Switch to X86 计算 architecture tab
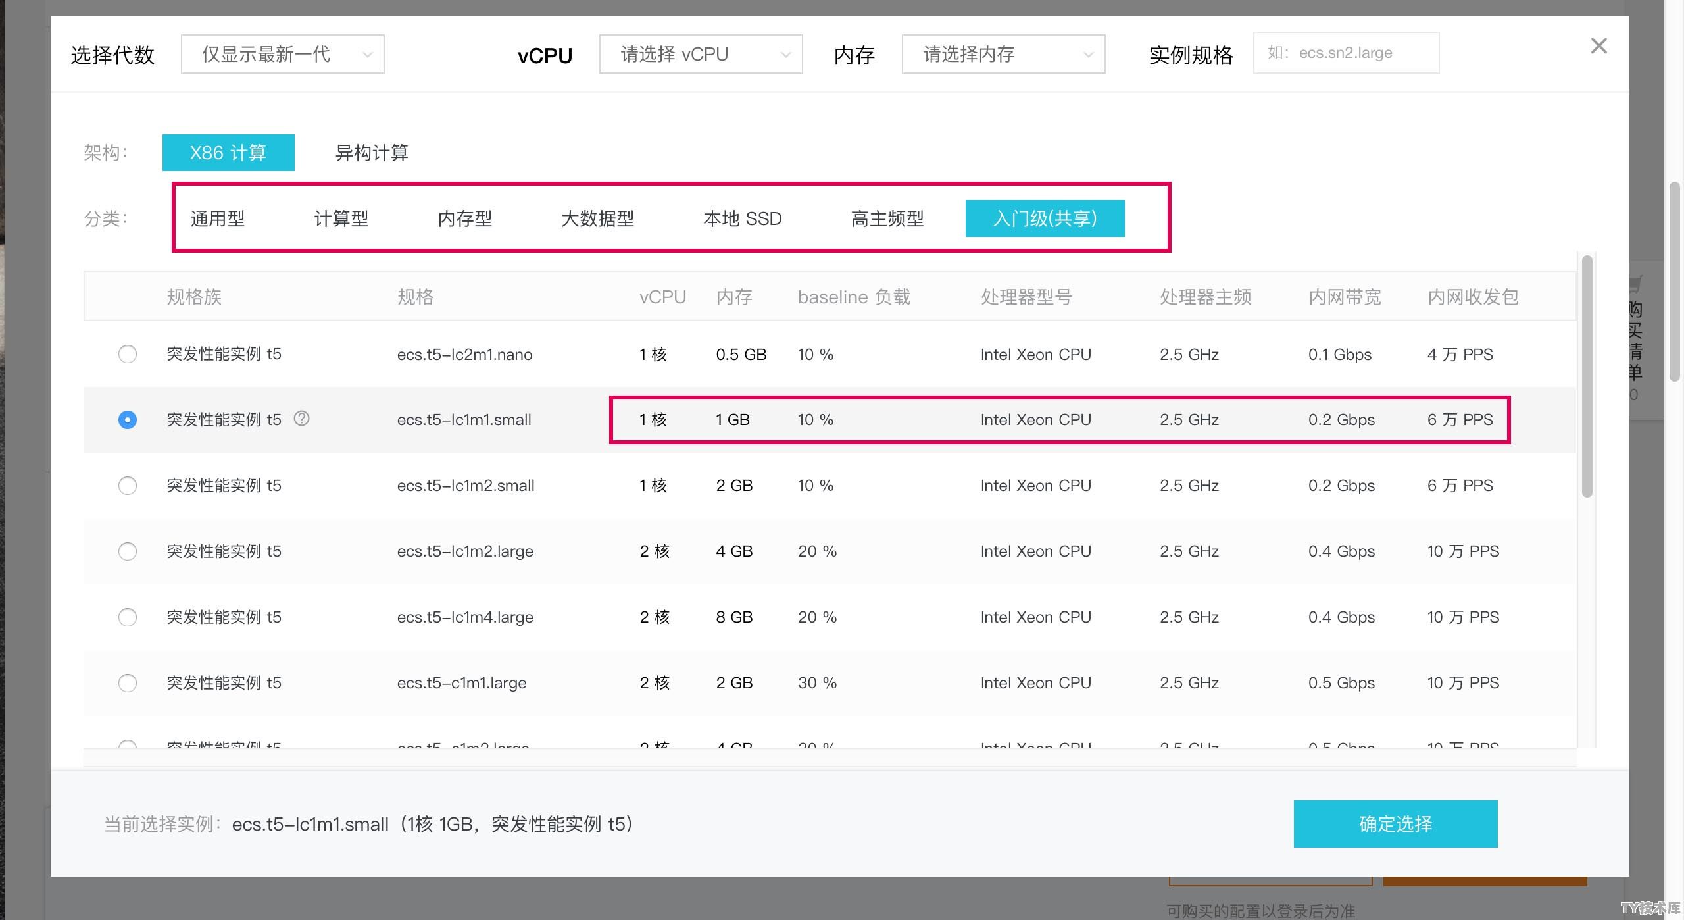The height and width of the screenshot is (920, 1684). (x=228, y=153)
